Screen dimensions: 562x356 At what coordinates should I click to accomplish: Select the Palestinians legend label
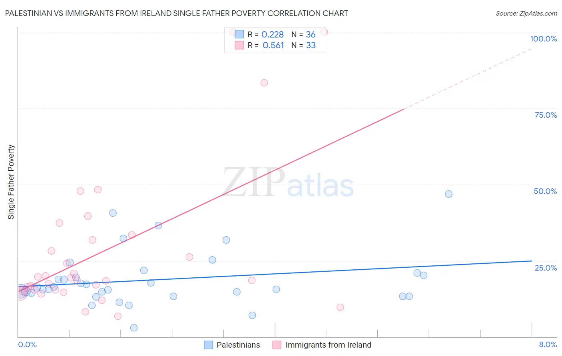point(238,345)
